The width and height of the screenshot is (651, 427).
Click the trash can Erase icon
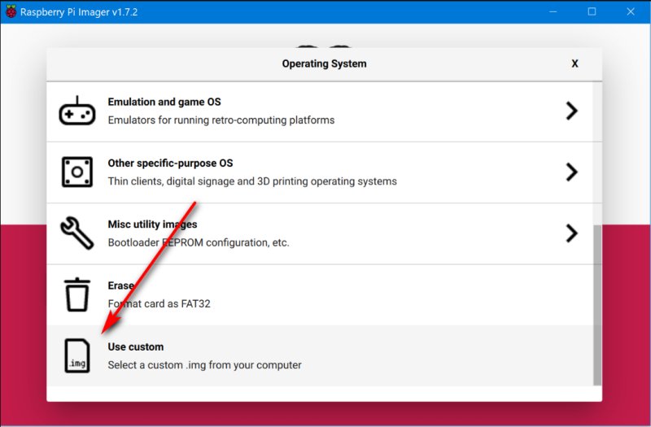[77, 294]
